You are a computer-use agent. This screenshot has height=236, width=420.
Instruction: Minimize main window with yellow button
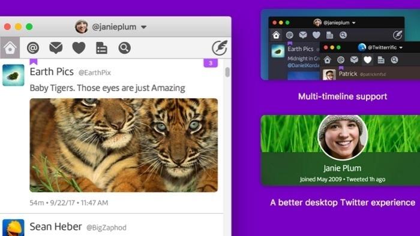18,27
